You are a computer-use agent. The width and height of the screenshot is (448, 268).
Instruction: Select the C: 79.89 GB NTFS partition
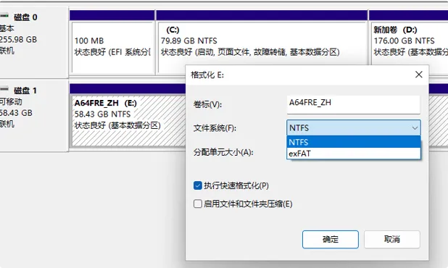coord(262,43)
